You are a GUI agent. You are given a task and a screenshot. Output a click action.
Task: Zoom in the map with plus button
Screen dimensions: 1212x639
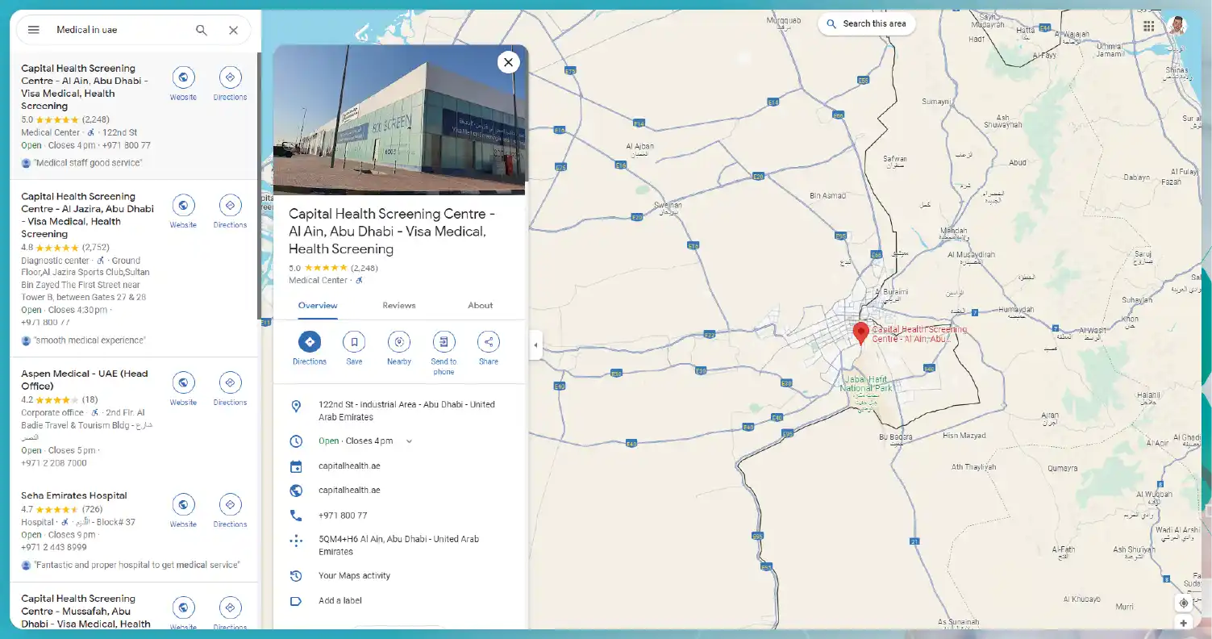1184,623
